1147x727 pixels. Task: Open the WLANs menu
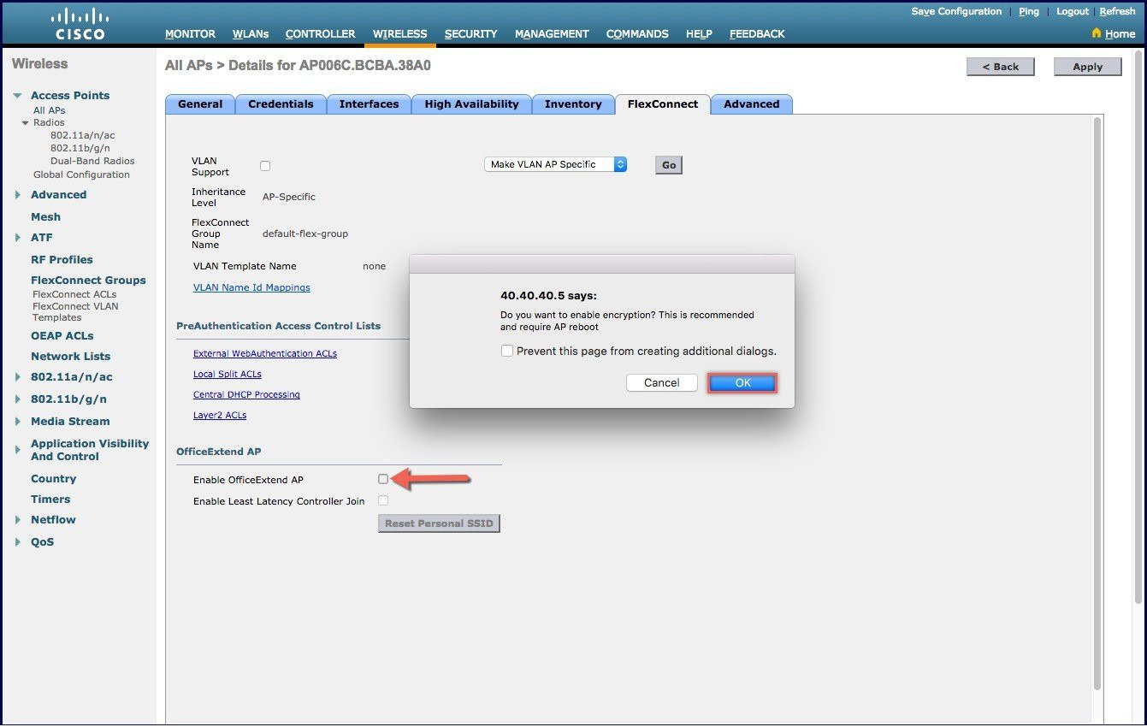tap(251, 34)
